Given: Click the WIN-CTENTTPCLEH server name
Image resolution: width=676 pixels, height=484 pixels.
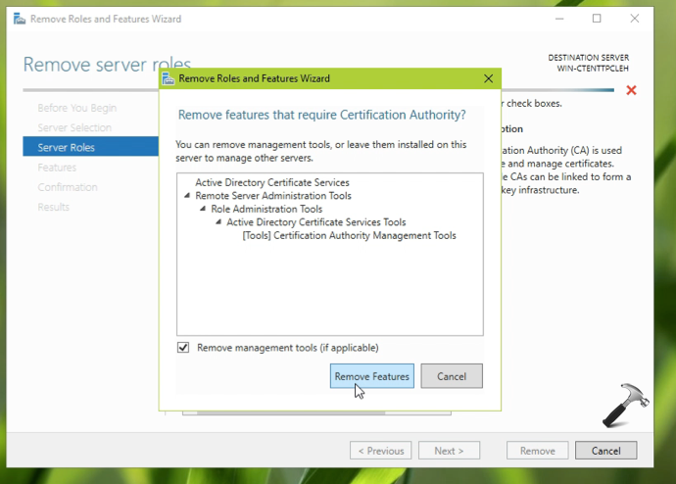Looking at the screenshot, I should point(593,69).
